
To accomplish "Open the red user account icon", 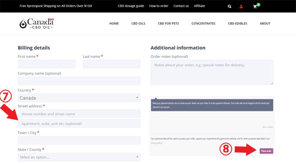I will 241,6.
